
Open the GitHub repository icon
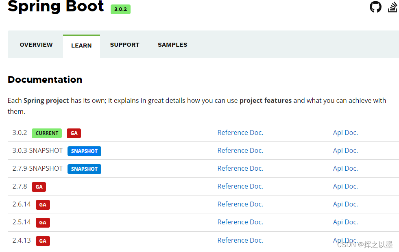(x=375, y=7)
